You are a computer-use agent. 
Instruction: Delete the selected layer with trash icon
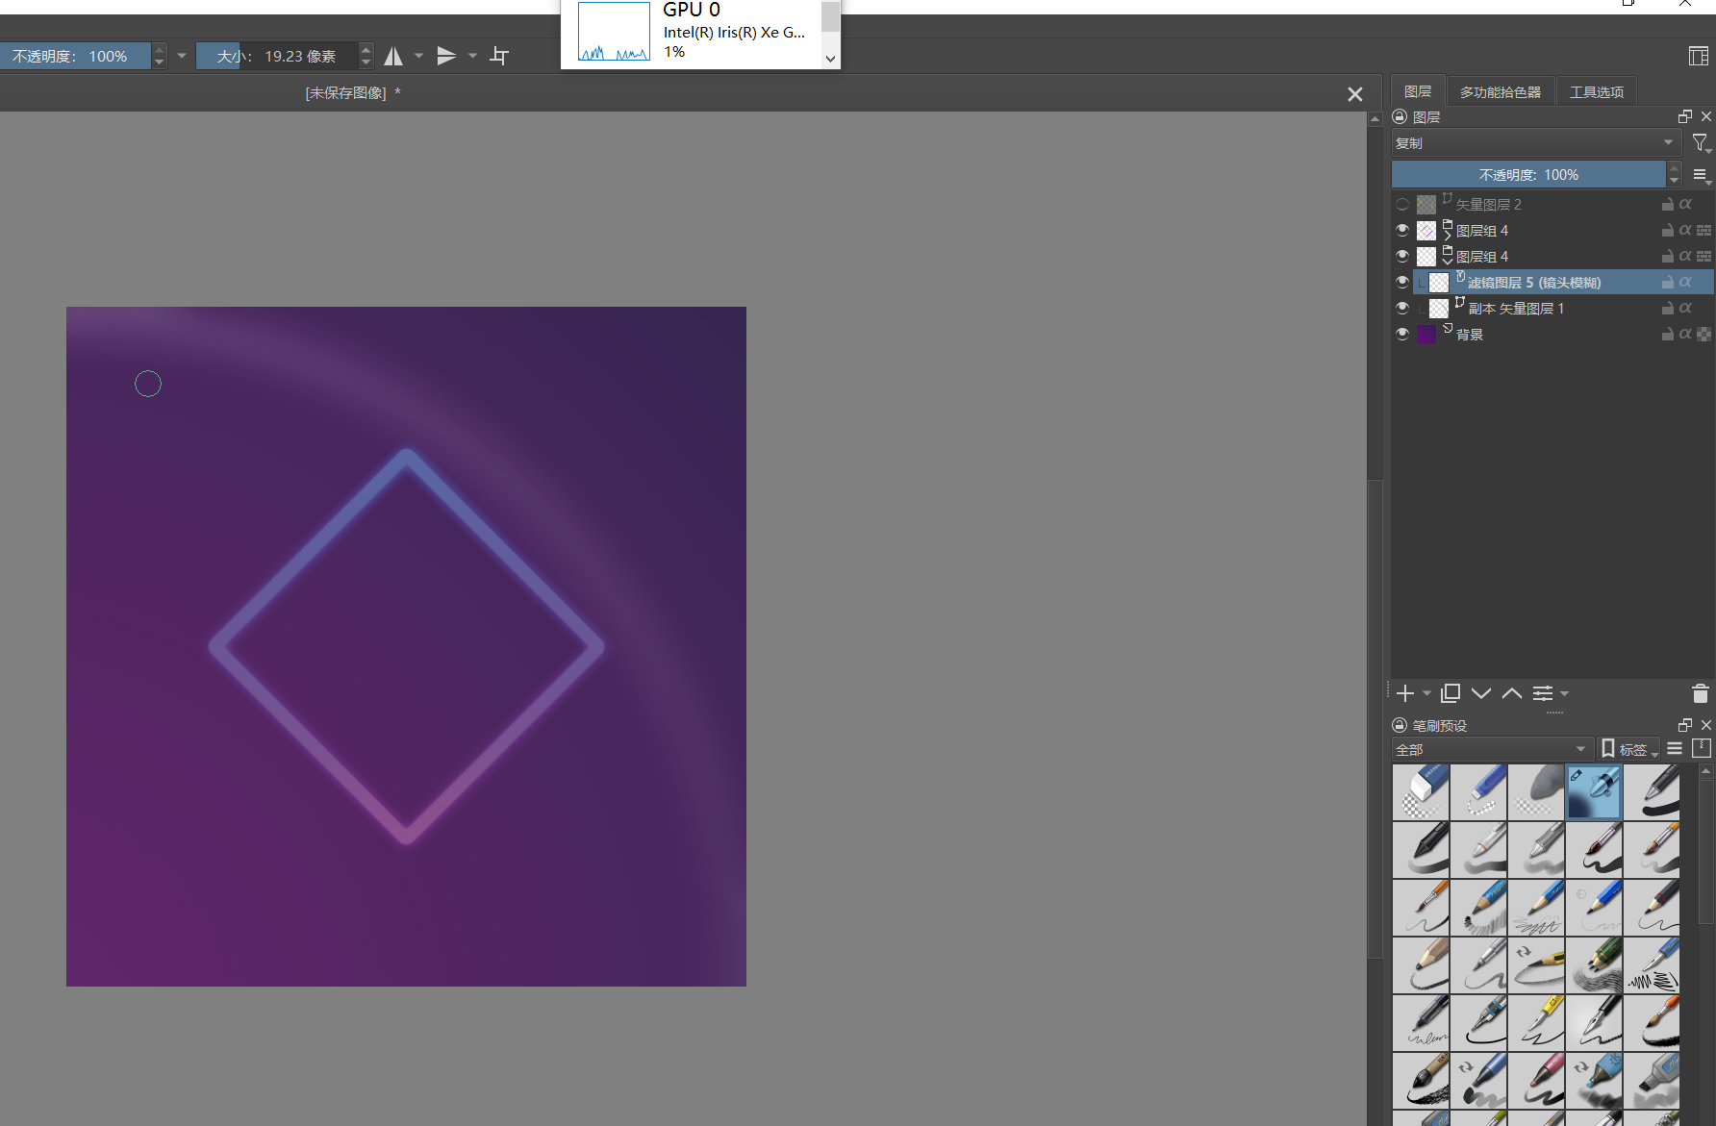click(1700, 693)
